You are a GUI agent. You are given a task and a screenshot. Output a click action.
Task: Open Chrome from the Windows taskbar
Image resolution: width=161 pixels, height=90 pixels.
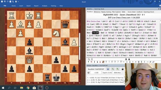pyautogui.click(x=28, y=88)
